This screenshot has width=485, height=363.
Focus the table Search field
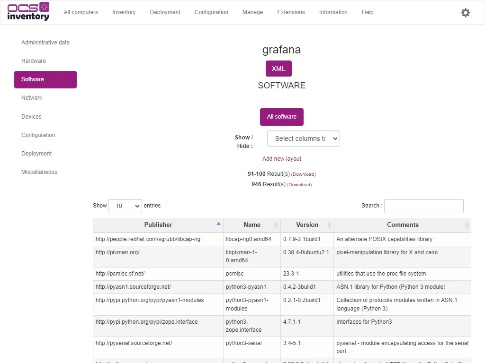pyautogui.click(x=424, y=206)
